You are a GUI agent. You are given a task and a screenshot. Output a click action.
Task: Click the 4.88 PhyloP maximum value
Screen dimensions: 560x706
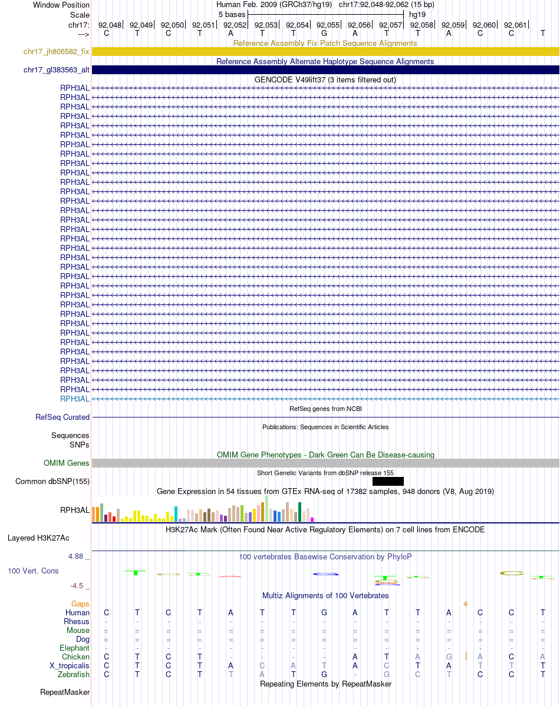[76, 556]
